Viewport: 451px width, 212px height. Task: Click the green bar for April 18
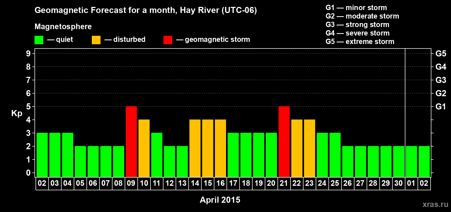(x=246, y=155)
